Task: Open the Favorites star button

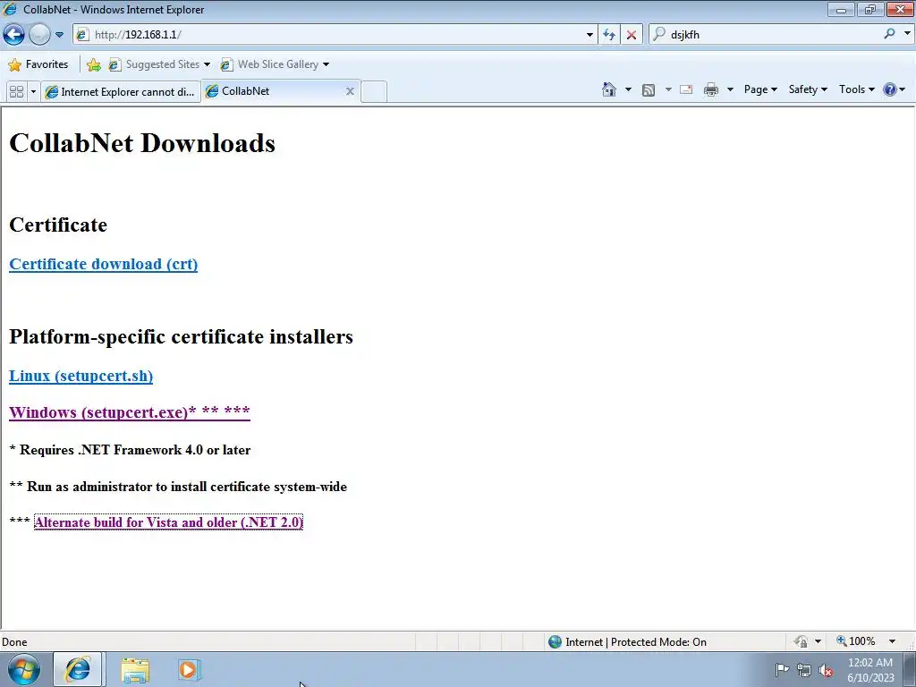Action: (38, 64)
